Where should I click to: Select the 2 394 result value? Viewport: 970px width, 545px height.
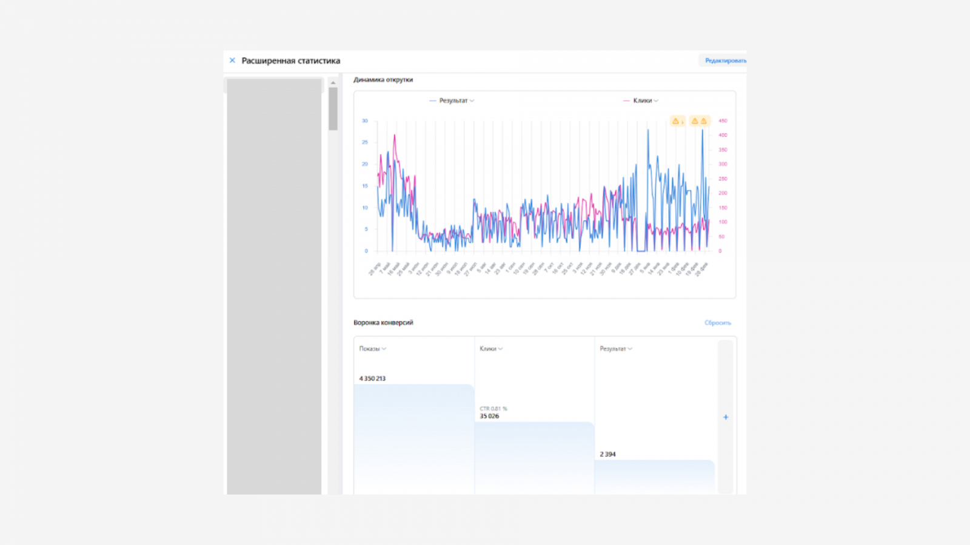[607, 454]
